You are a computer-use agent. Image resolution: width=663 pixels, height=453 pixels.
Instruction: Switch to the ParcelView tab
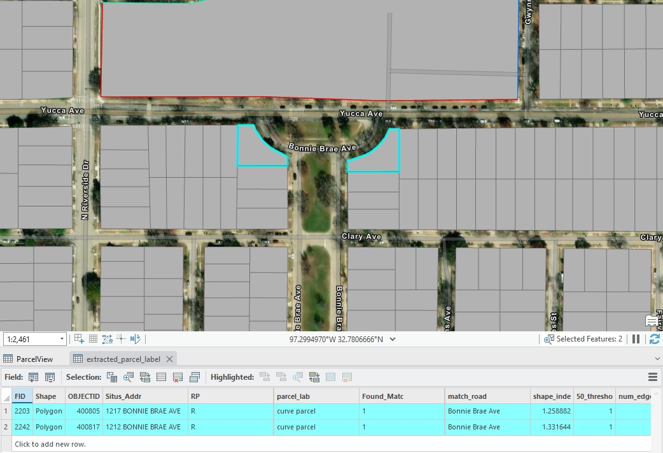coord(34,359)
